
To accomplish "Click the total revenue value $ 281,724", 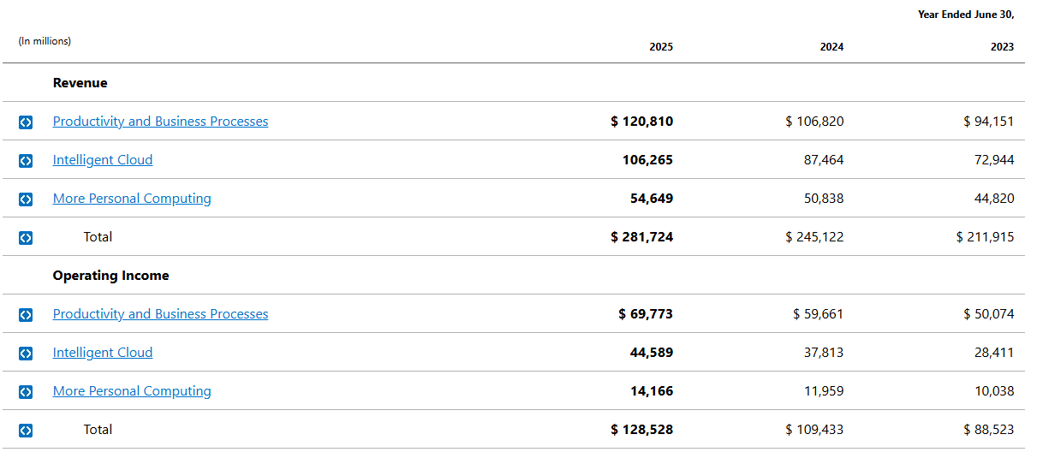I will pyautogui.click(x=642, y=237).
